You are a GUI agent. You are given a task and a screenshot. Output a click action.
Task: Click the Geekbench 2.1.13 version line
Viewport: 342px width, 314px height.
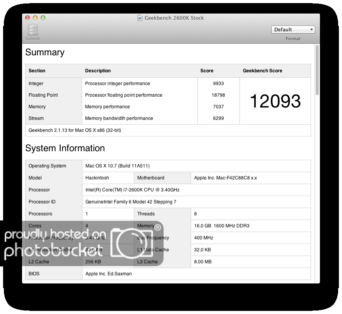coord(75,130)
